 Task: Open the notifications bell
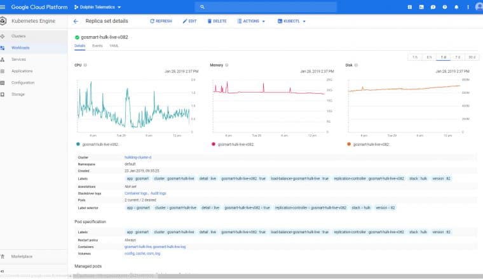456,7
